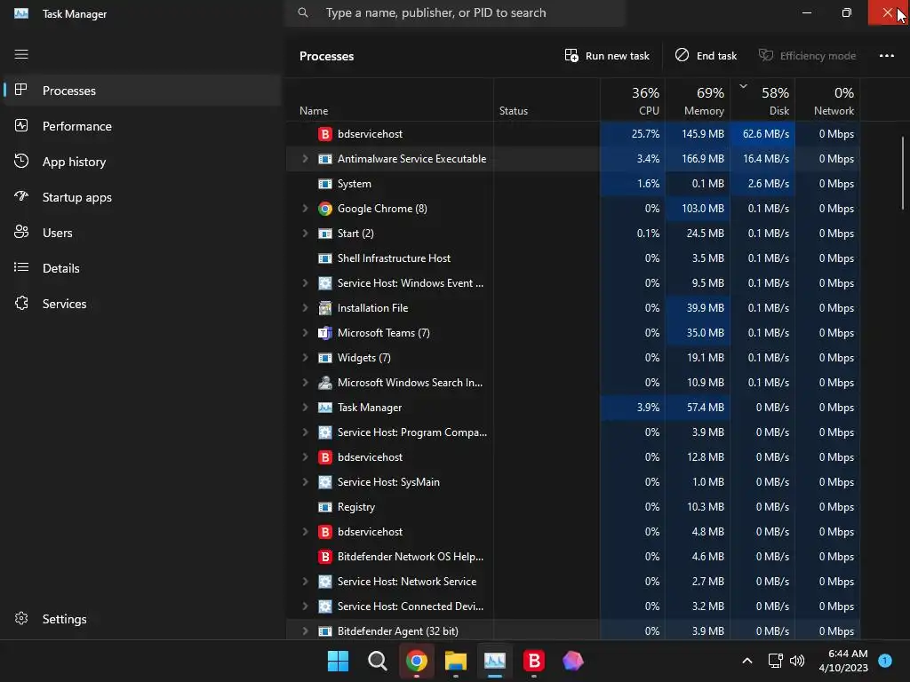910x682 pixels.
Task: Select the Service Host: Connected Devices row
Action: tap(573, 607)
